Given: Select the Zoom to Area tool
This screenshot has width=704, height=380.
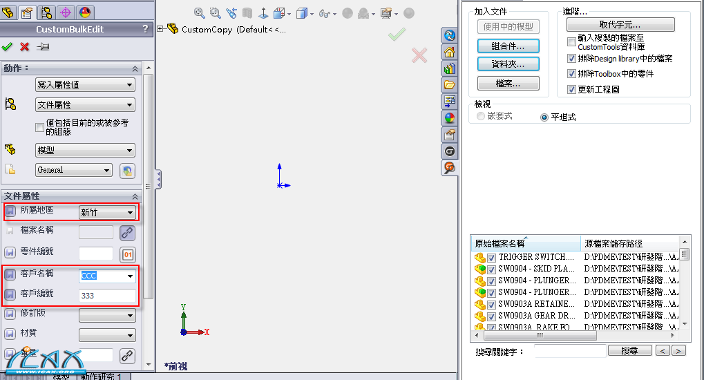Looking at the screenshot, I should click(x=216, y=13).
